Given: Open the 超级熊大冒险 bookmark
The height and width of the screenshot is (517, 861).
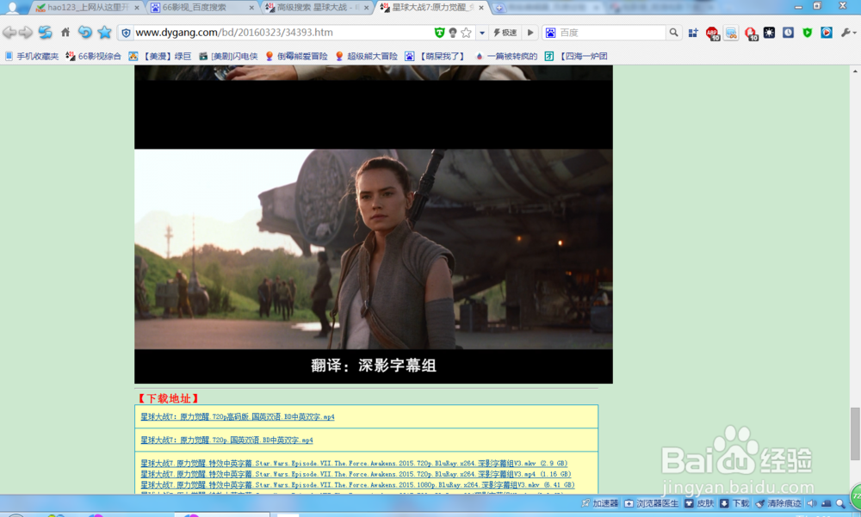Looking at the screenshot, I should click(x=366, y=56).
